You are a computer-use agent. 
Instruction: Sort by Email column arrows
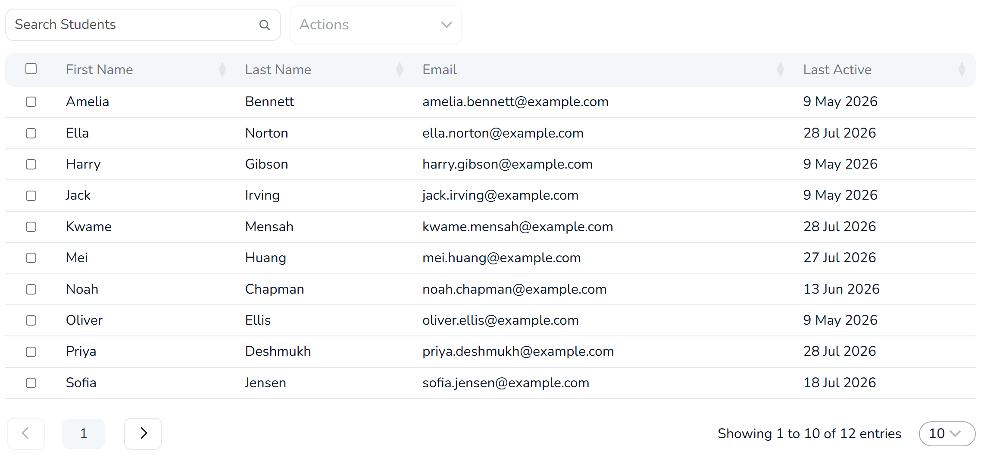780,69
